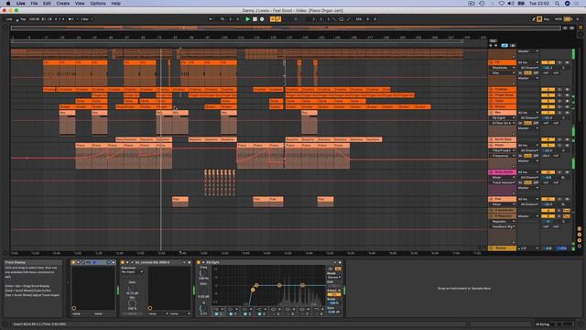Open Spotlight search in the menu bar

558,4
